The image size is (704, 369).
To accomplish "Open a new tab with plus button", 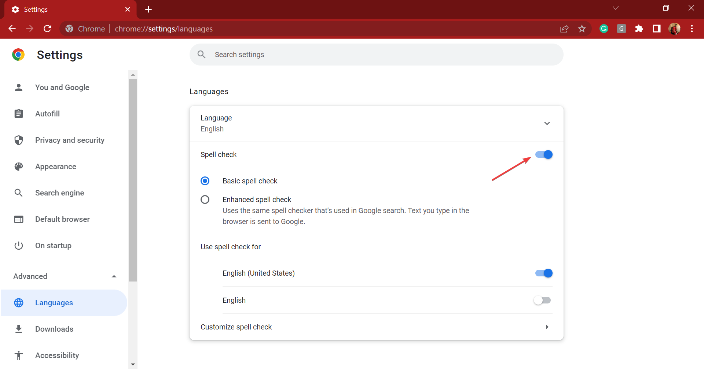I will [148, 9].
